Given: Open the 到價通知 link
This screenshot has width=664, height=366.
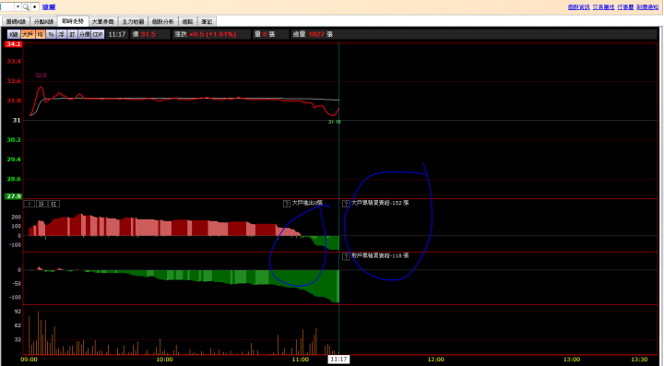Looking at the screenshot, I should pos(647,7).
